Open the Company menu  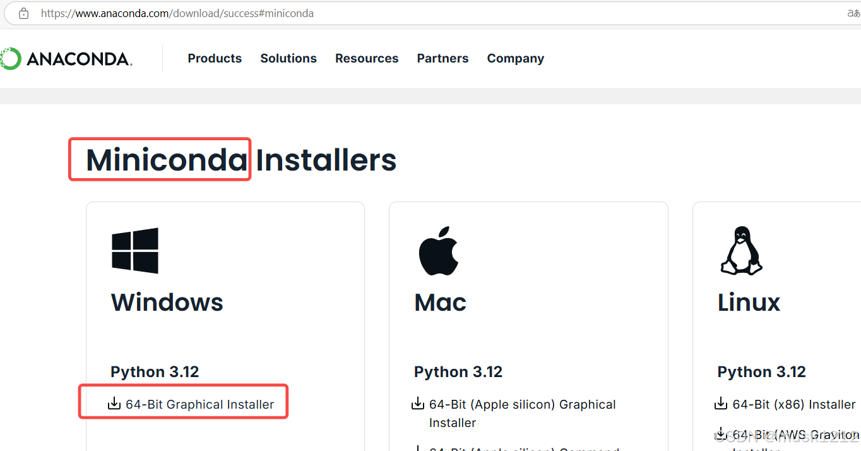(515, 59)
